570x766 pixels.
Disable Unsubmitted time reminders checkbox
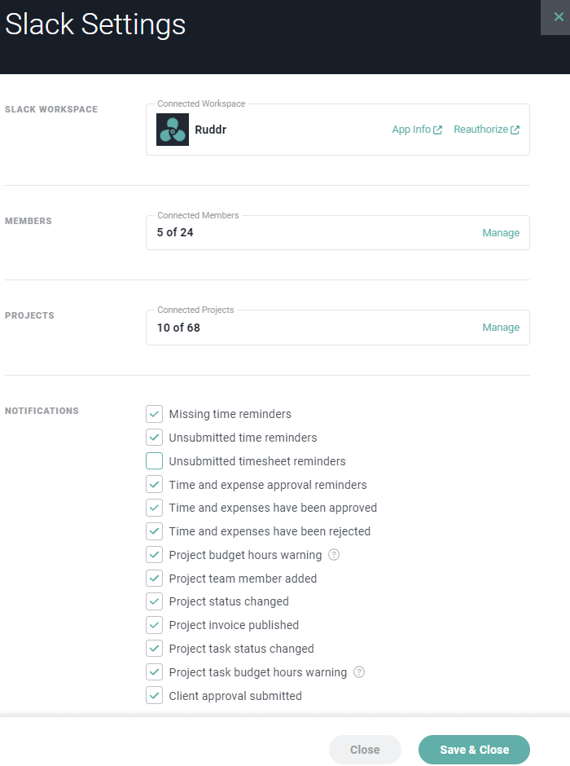point(154,438)
